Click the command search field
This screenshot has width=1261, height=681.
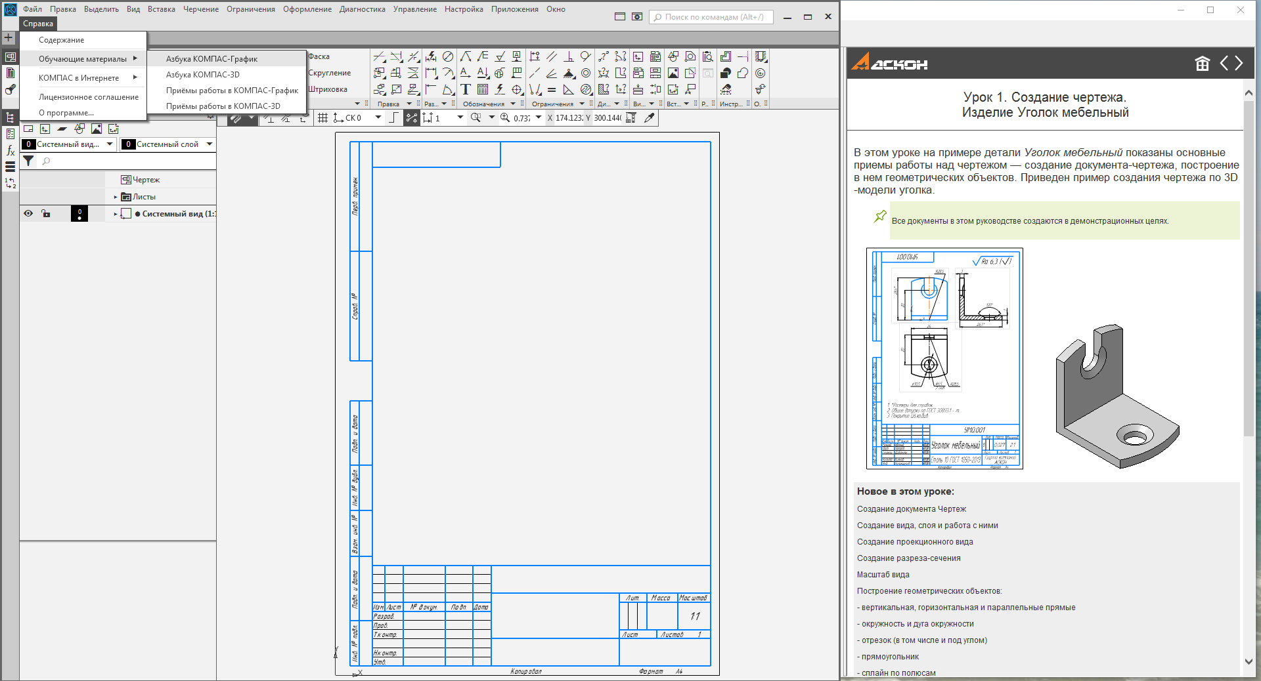[711, 17]
